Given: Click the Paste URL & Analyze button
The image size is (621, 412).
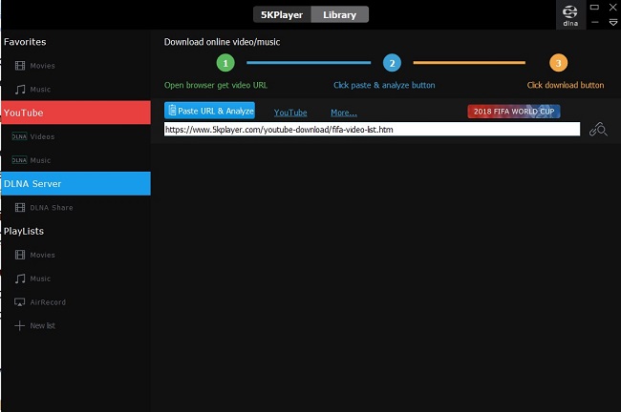Looking at the screenshot, I should (x=209, y=111).
